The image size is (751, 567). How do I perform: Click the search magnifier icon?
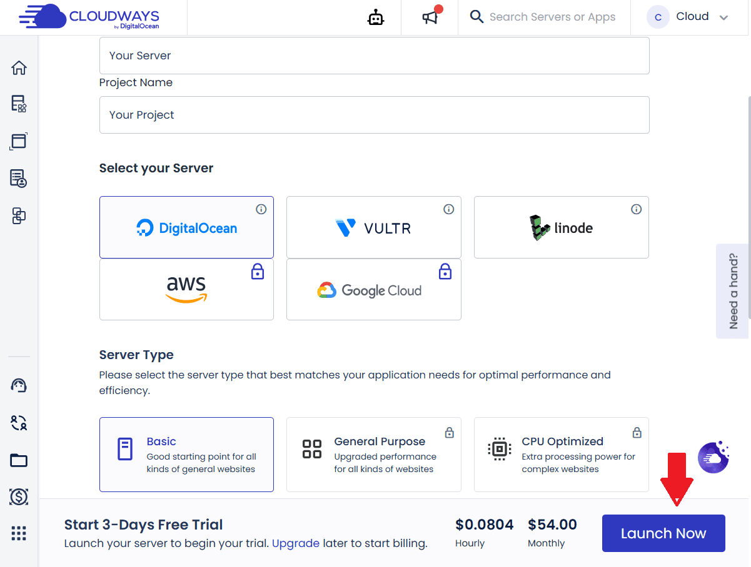(x=477, y=17)
